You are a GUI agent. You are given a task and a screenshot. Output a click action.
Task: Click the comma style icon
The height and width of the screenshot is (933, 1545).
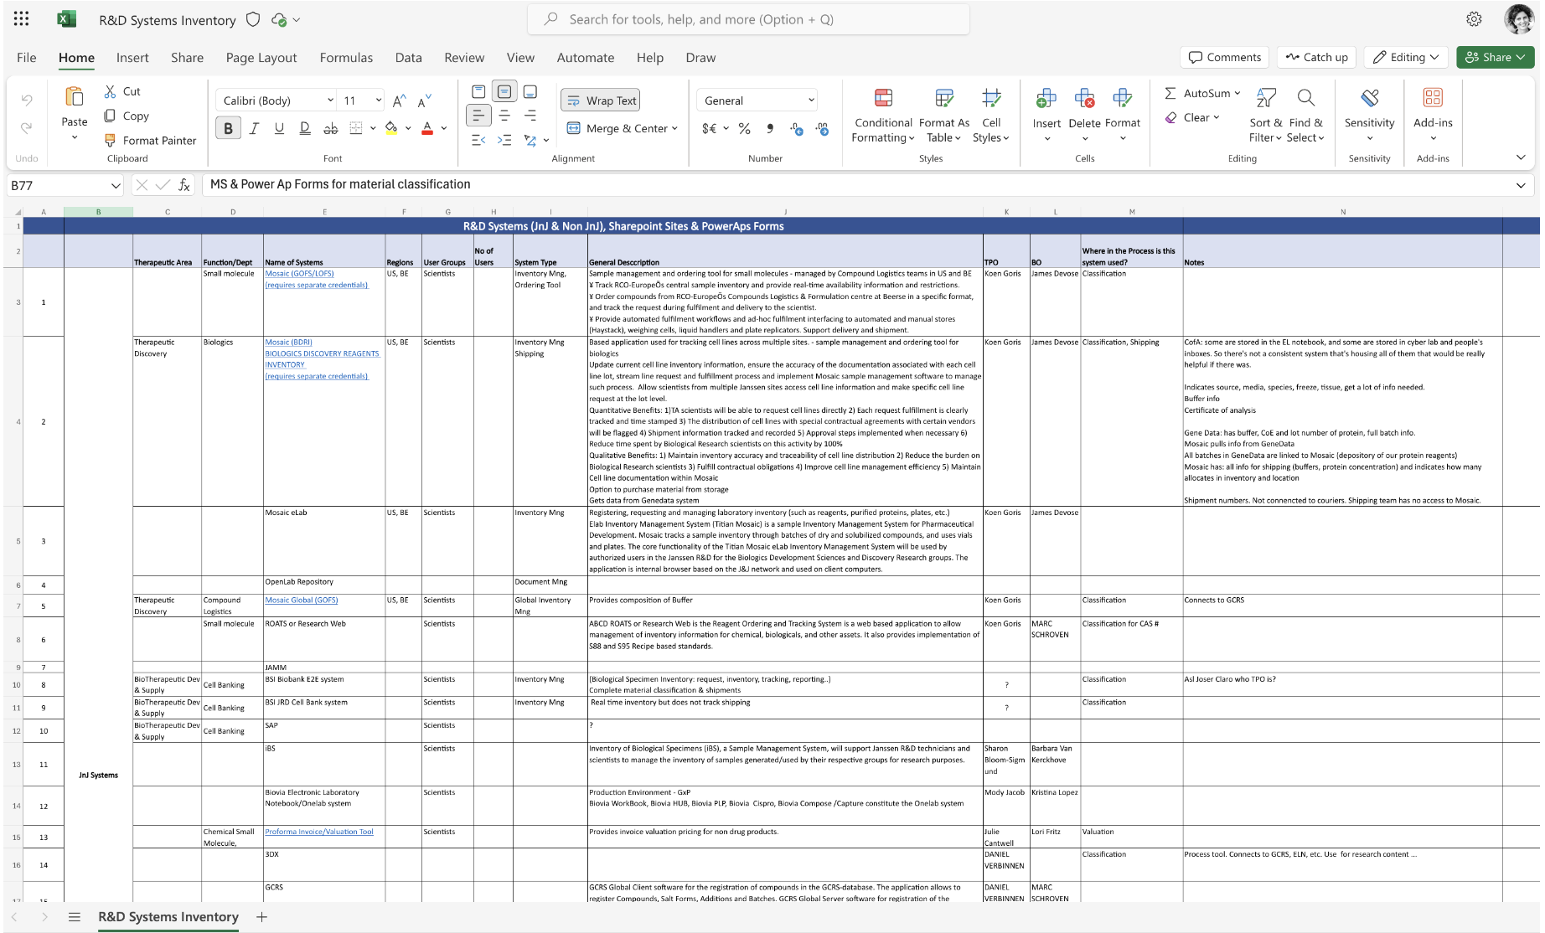click(x=770, y=128)
